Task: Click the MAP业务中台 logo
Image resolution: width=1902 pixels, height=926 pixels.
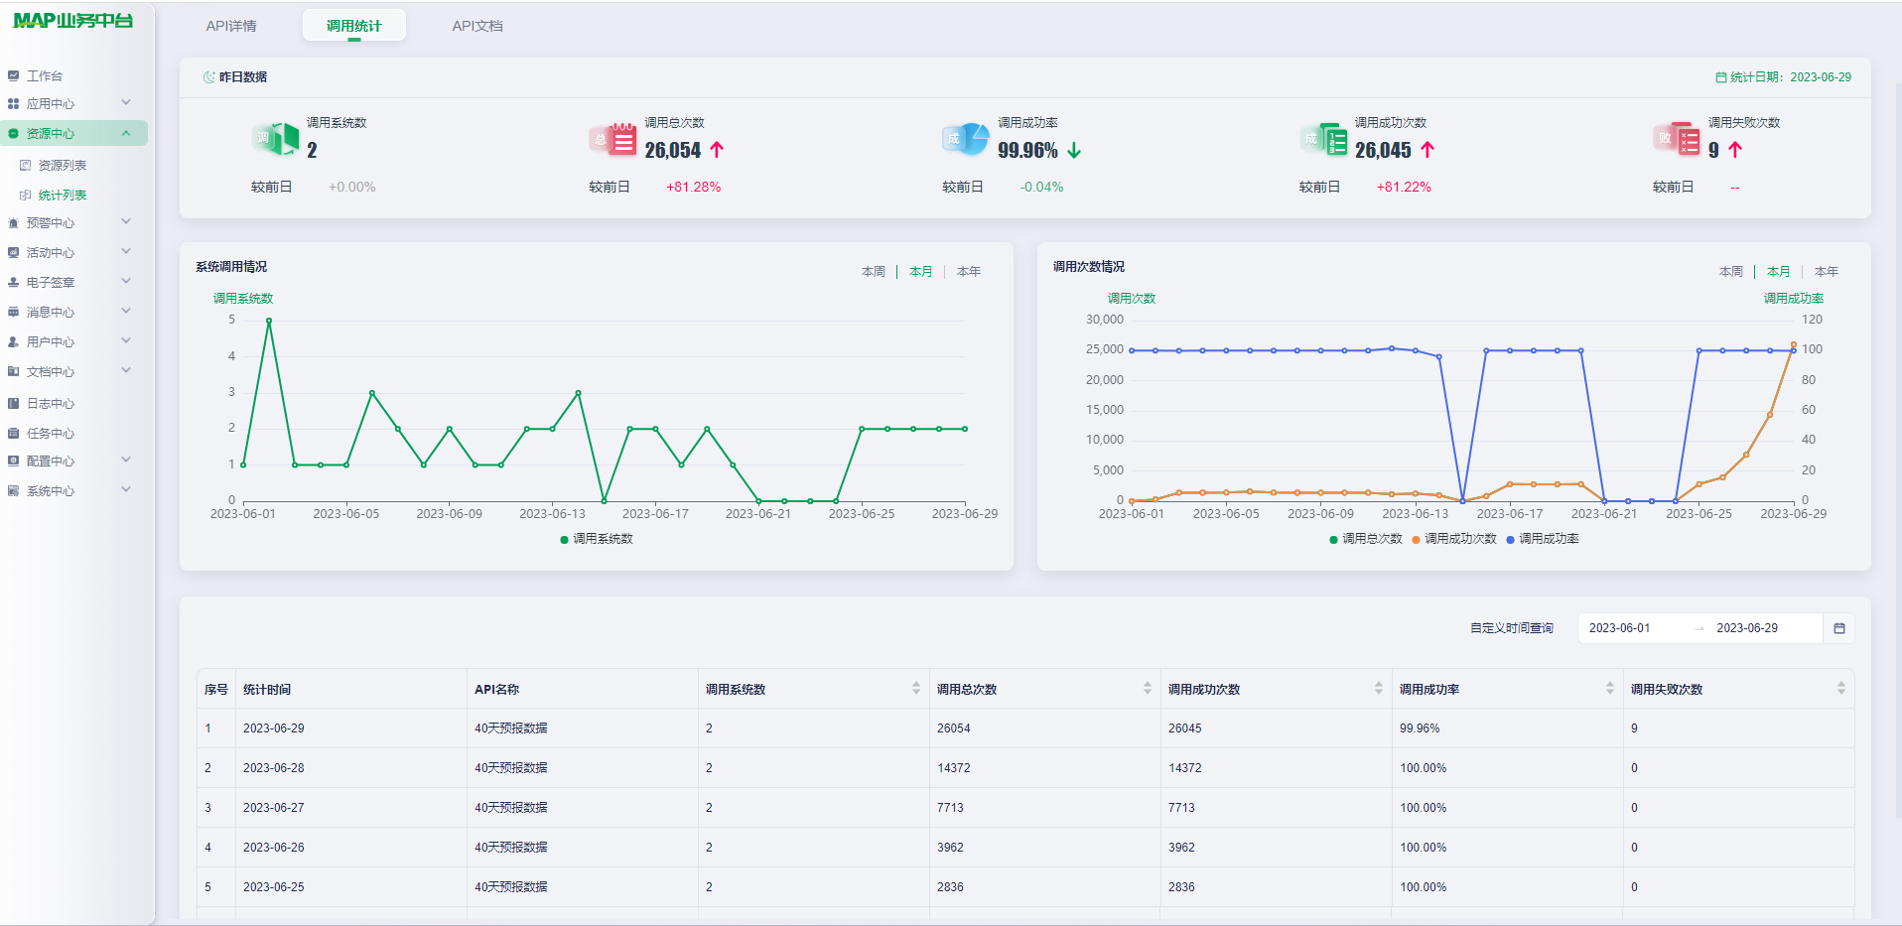Action: coord(72,20)
